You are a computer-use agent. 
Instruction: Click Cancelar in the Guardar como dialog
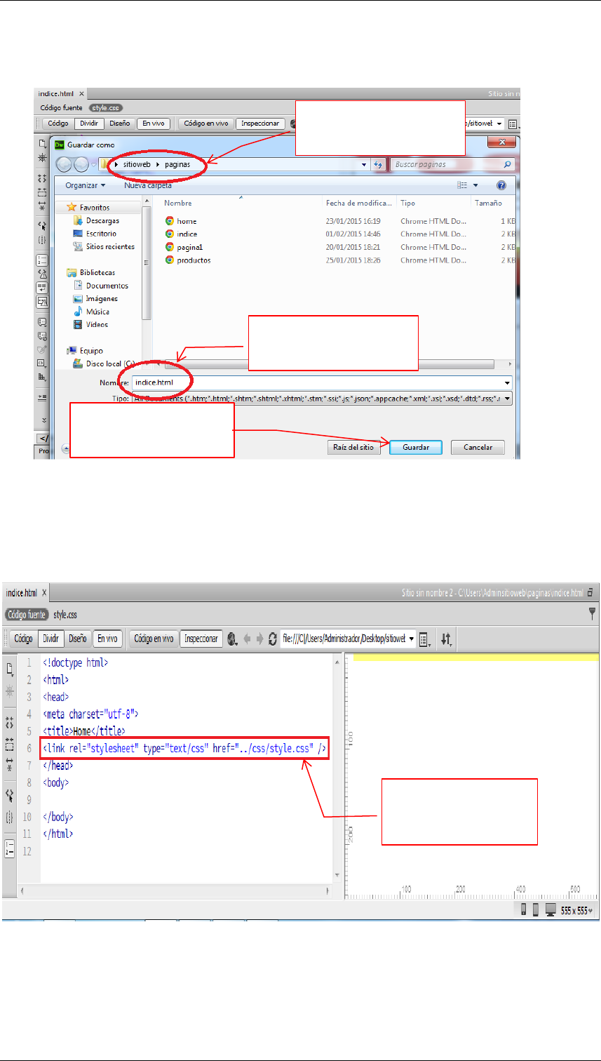pyautogui.click(x=477, y=447)
